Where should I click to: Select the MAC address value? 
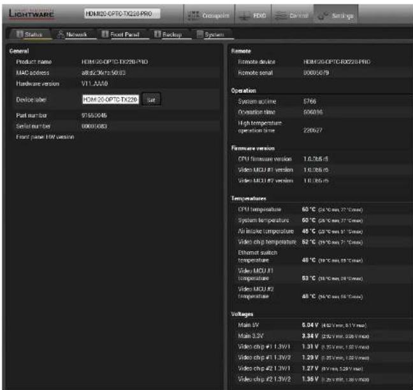(x=103, y=73)
